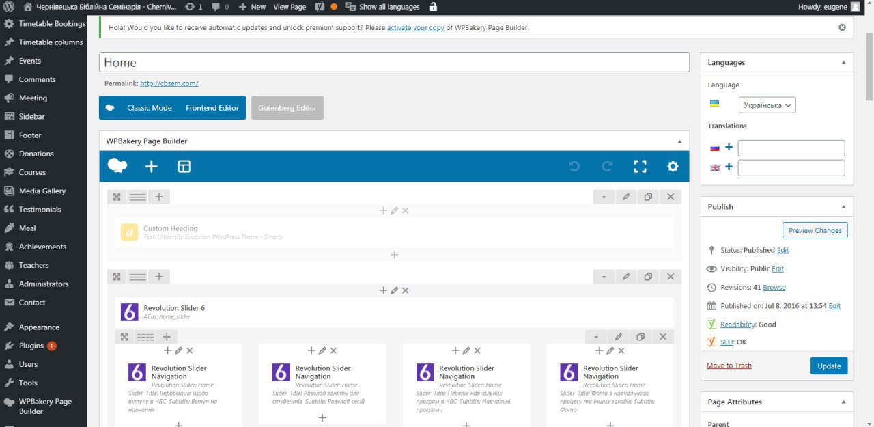Screen dimensions: 874x427
Task: Collapse the WPBakery Page Builder panel
Action: 679,141
